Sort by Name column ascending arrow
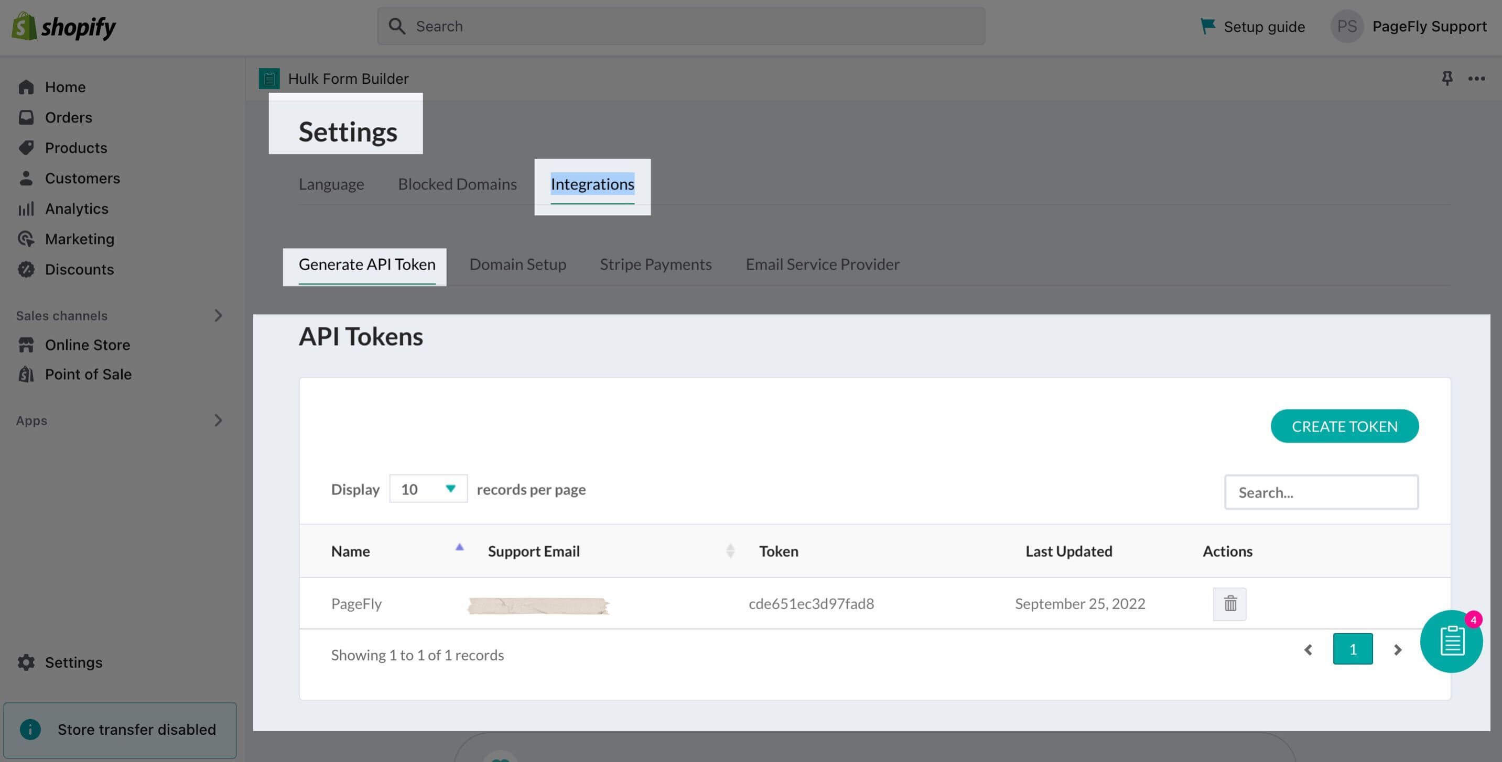 (x=459, y=547)
